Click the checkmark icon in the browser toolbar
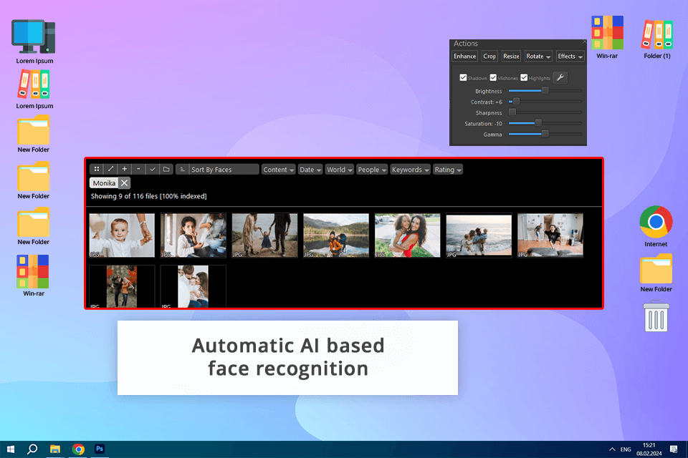 tap(152, 169)
